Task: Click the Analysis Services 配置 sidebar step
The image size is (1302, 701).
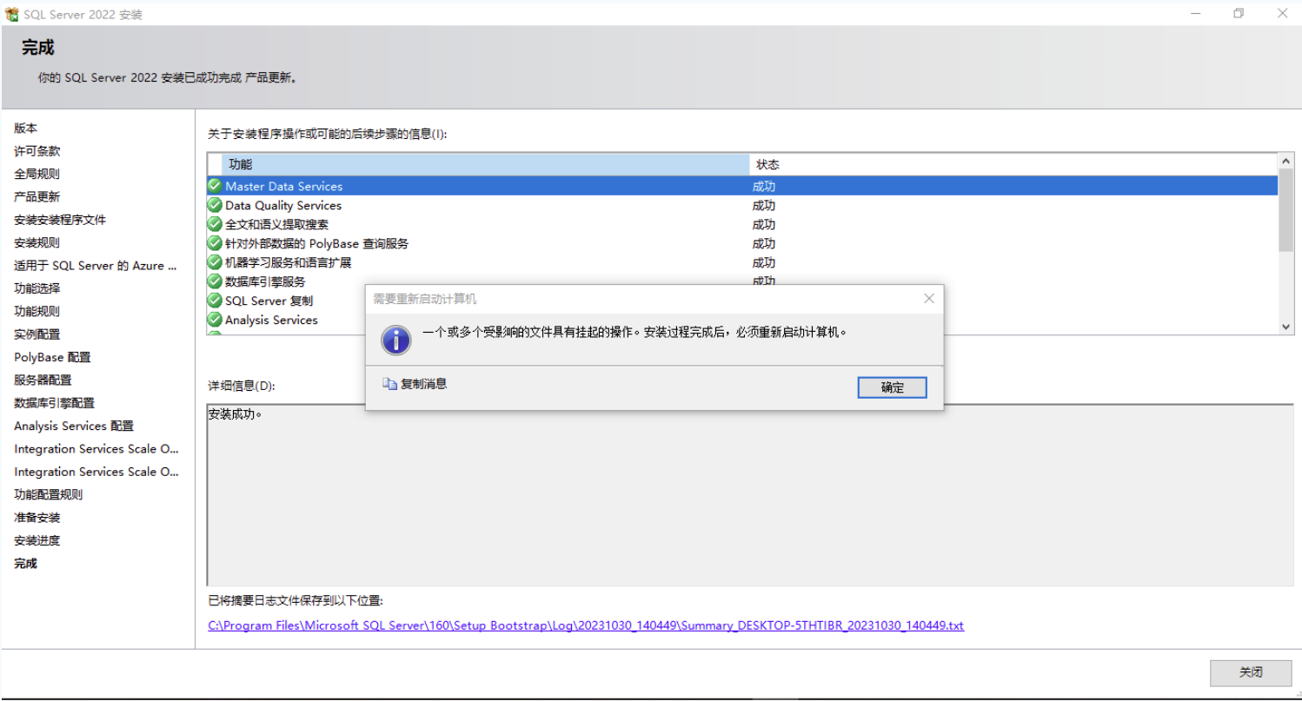Action: pos(74,426)
